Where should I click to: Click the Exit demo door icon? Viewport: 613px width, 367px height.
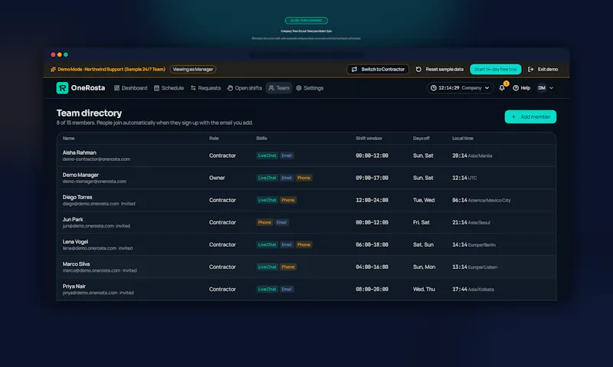pyautogui.click(x=530, y=69)
